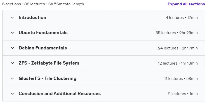Open GlusterFS - File Clustering heading
The width and height of the screenshot is (208, 104).
coord(47,78)
